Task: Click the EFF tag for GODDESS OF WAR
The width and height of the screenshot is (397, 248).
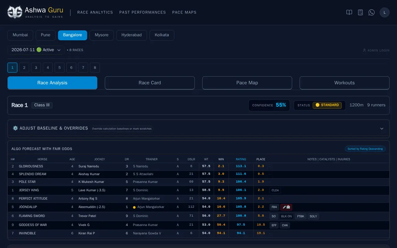Action: (274, 225)
